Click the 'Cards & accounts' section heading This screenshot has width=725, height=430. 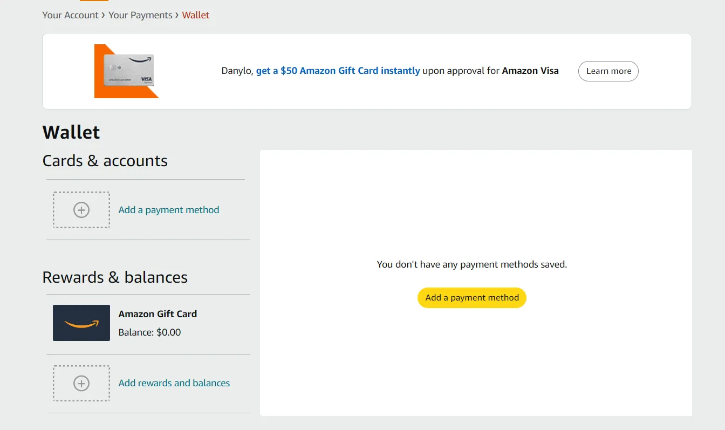click(105, 161)
